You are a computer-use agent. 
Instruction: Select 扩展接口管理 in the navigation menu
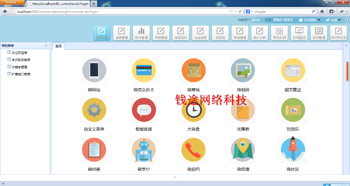(21, 74)
